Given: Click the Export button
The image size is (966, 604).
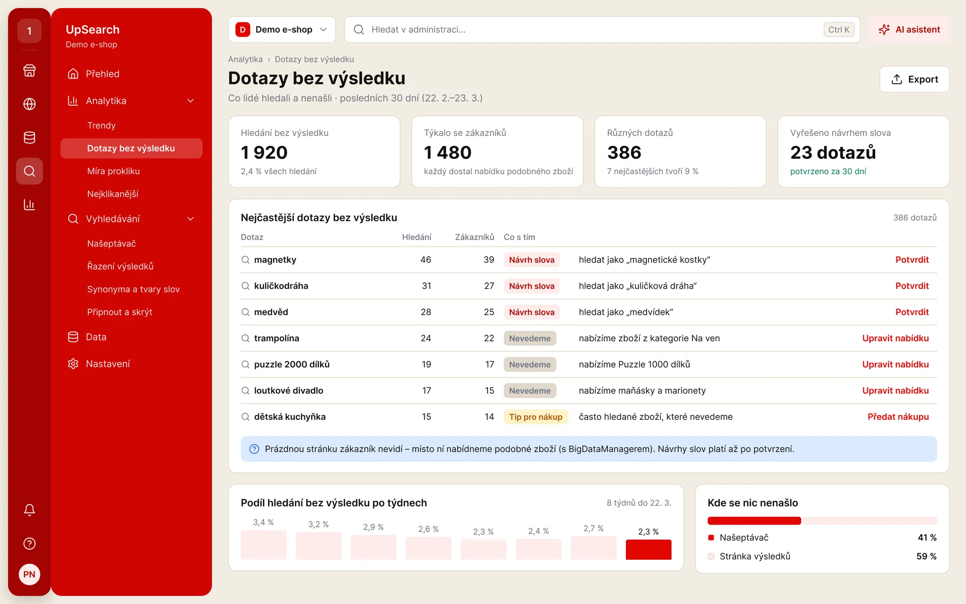Looking at the screenshot, I should pyautogui.click(x=914, y=79).
